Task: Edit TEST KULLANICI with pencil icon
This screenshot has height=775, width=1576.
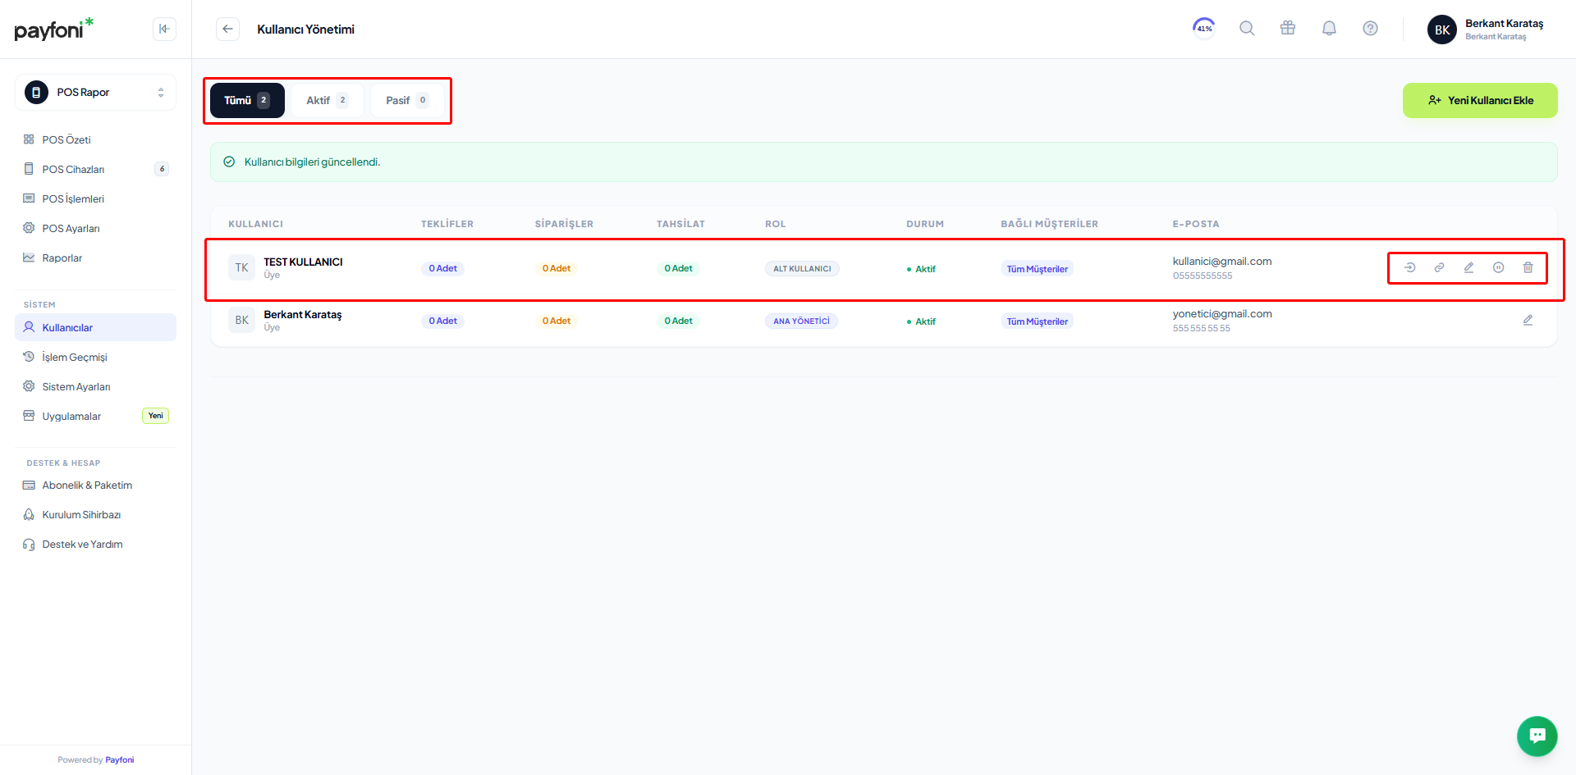Action: tap(1469, 267)
